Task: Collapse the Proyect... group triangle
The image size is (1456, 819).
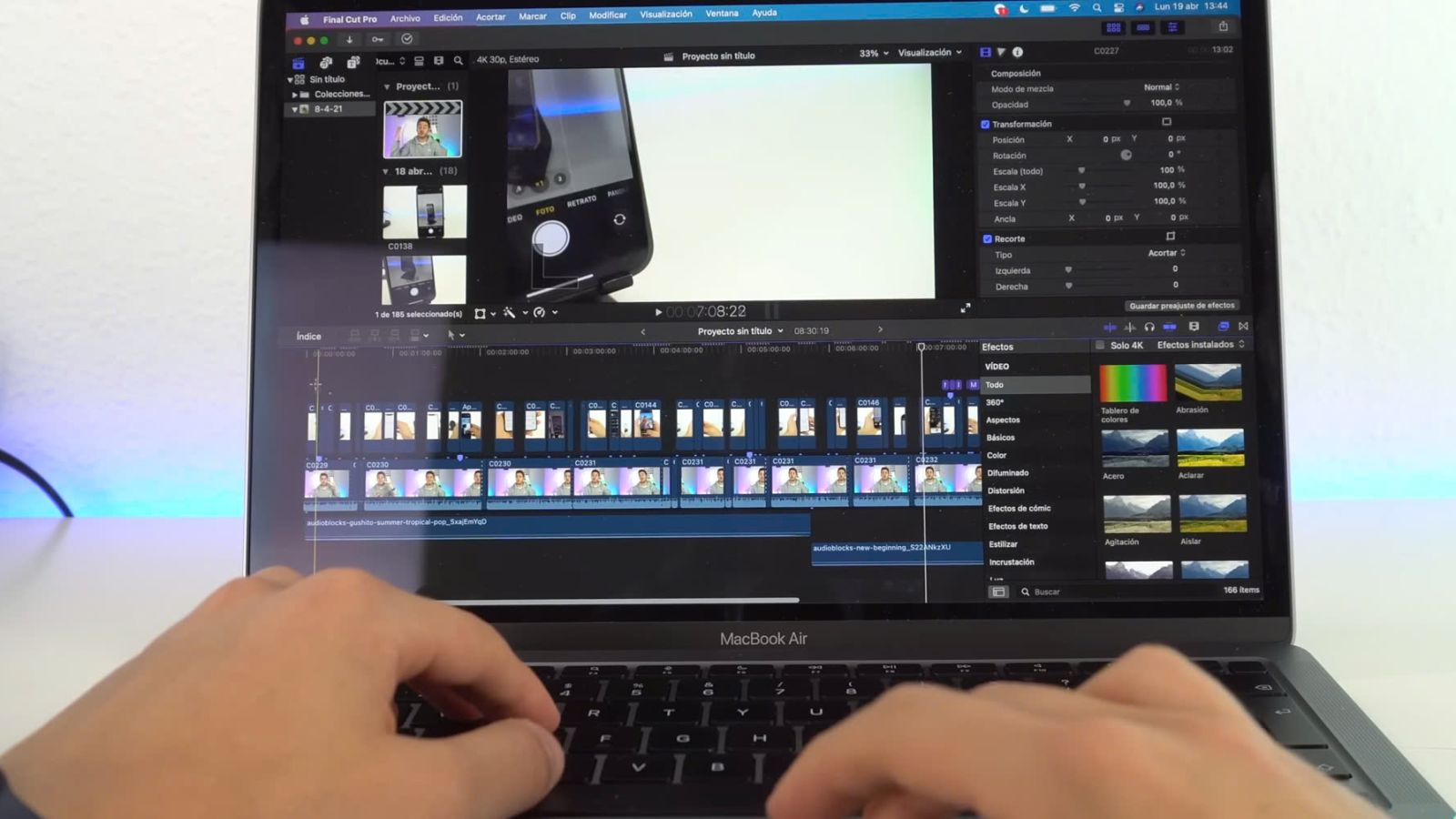Action: pyautogui.click(x=387, y=87)
